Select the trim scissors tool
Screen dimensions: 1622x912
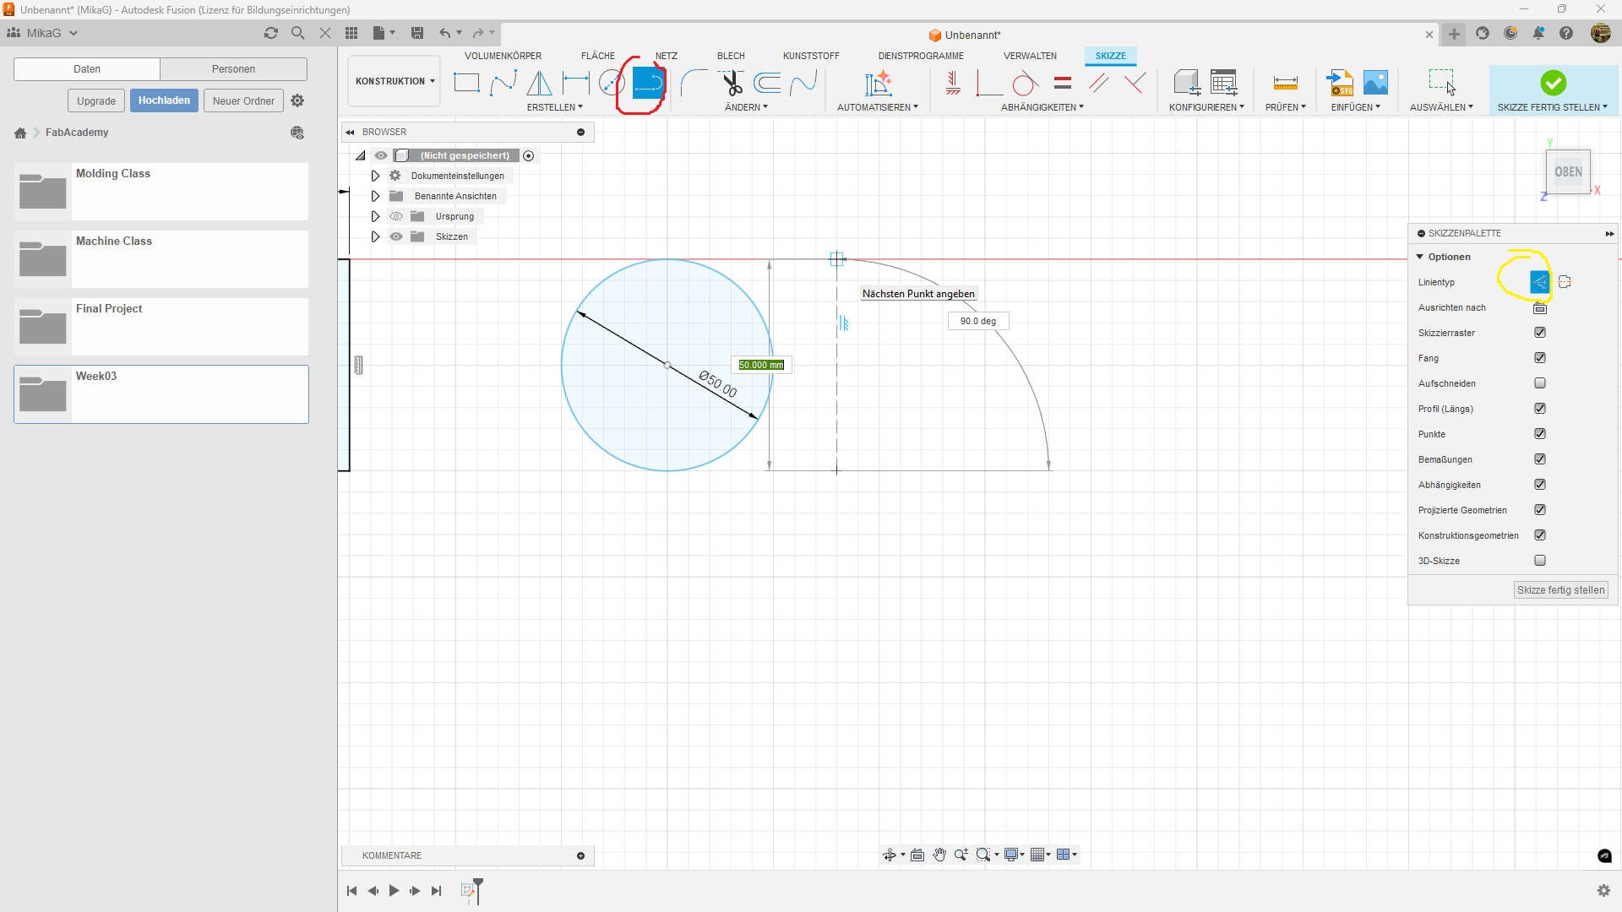tap(731, 83)
